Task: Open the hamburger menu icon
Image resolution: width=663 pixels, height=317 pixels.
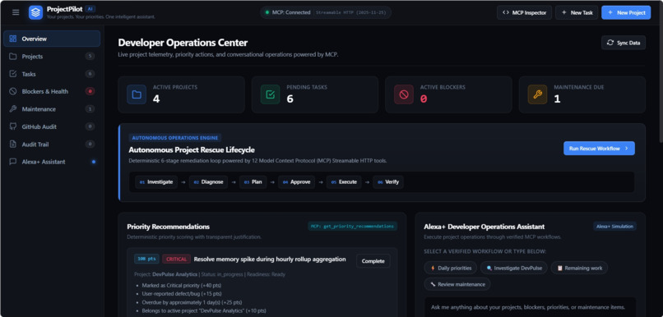Action: click(x=16, y=12)
